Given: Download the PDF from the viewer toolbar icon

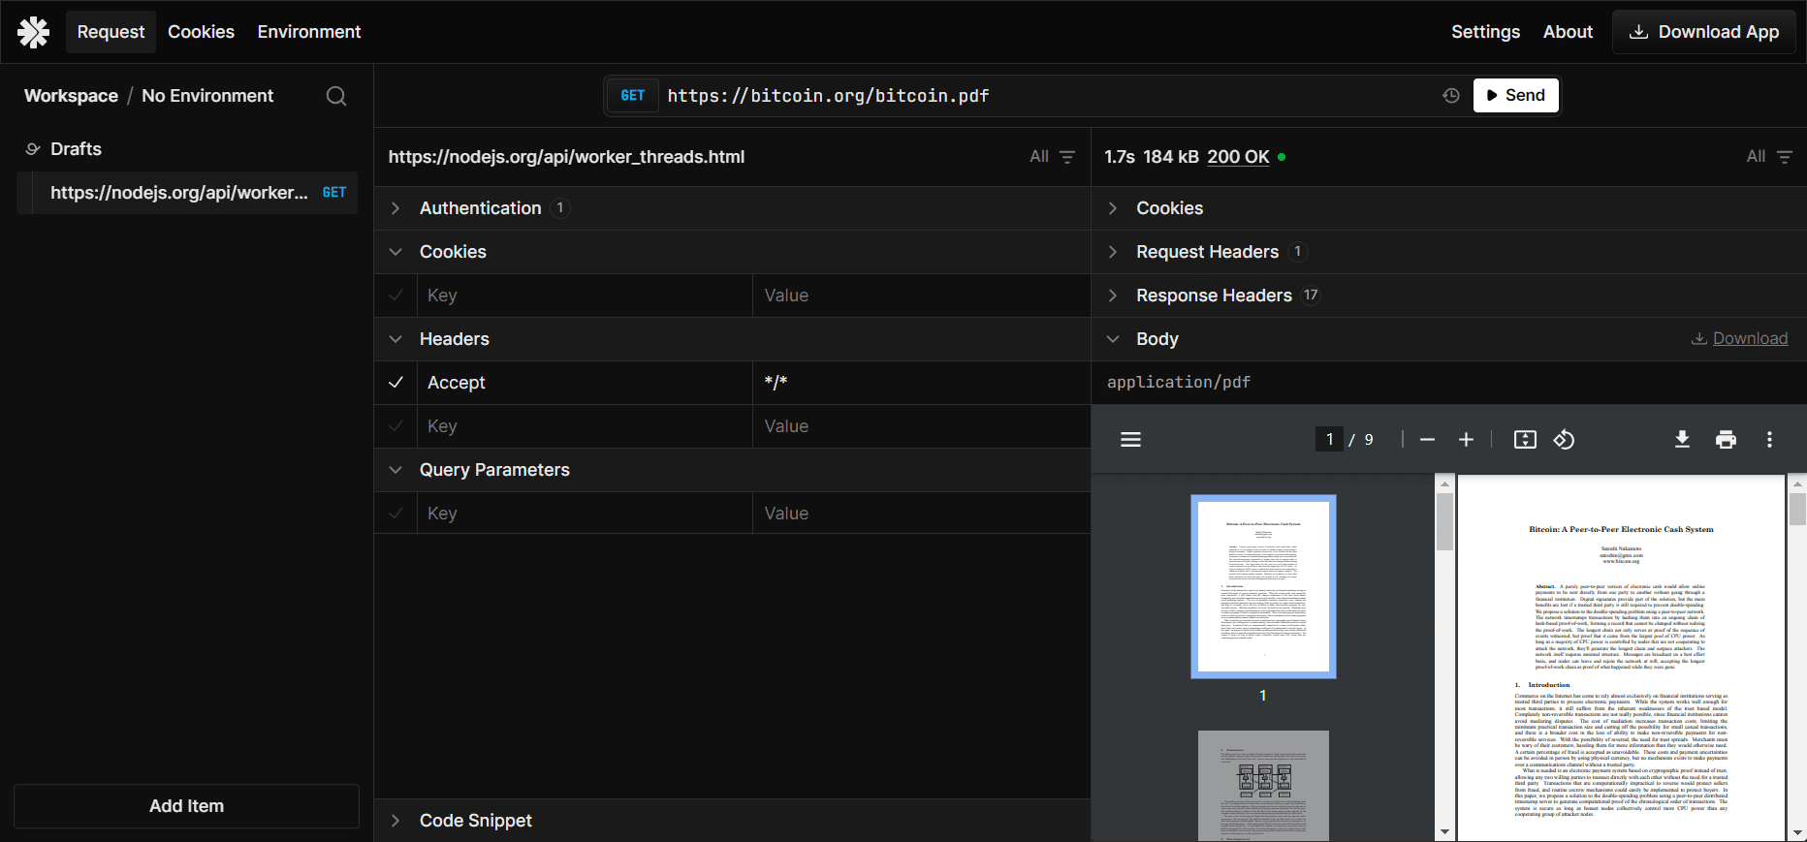Looking at the screenshot, I should click(1682, 440).
